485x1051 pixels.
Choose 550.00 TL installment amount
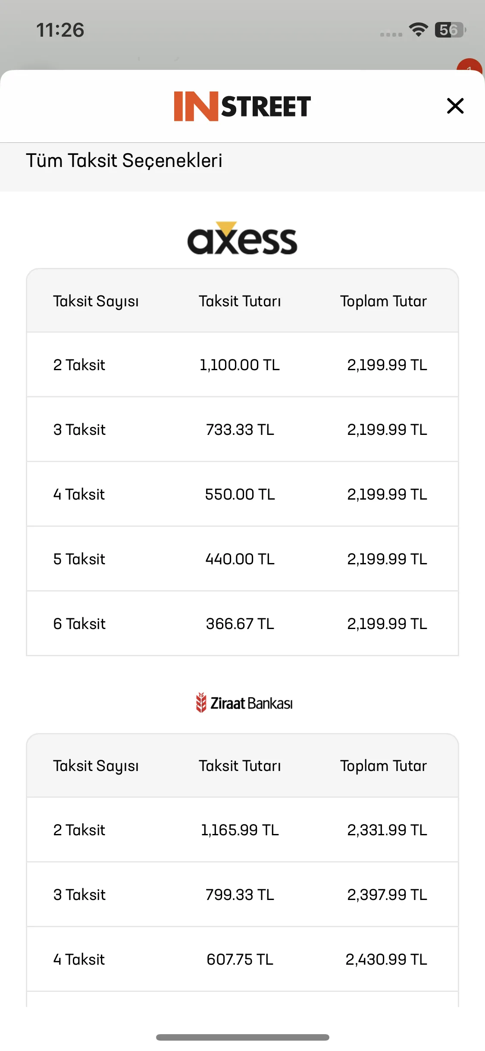click(240, 494)
